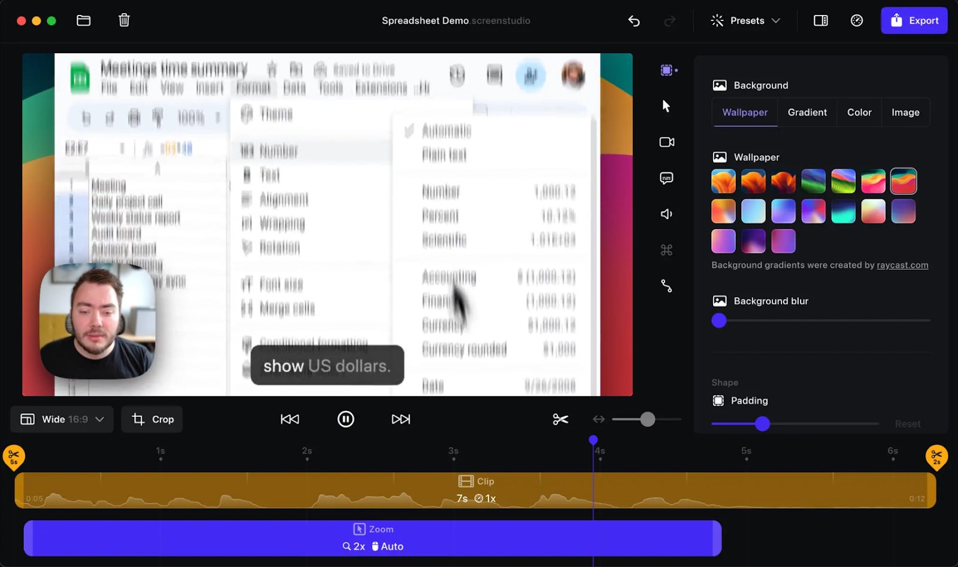Open the background settings sidebar icon
Image resolution: width=958 pixels, height=567 pixels.
tap(668, 70)
